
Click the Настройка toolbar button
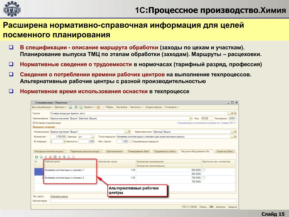(122, 107)
